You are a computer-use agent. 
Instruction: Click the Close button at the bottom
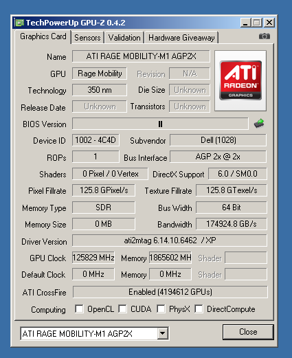[x=248, y=332]
